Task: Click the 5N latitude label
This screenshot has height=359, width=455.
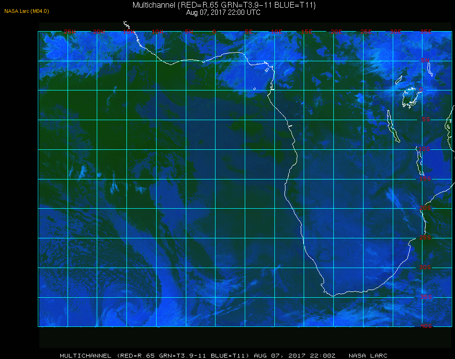Action: coord(425,60)
